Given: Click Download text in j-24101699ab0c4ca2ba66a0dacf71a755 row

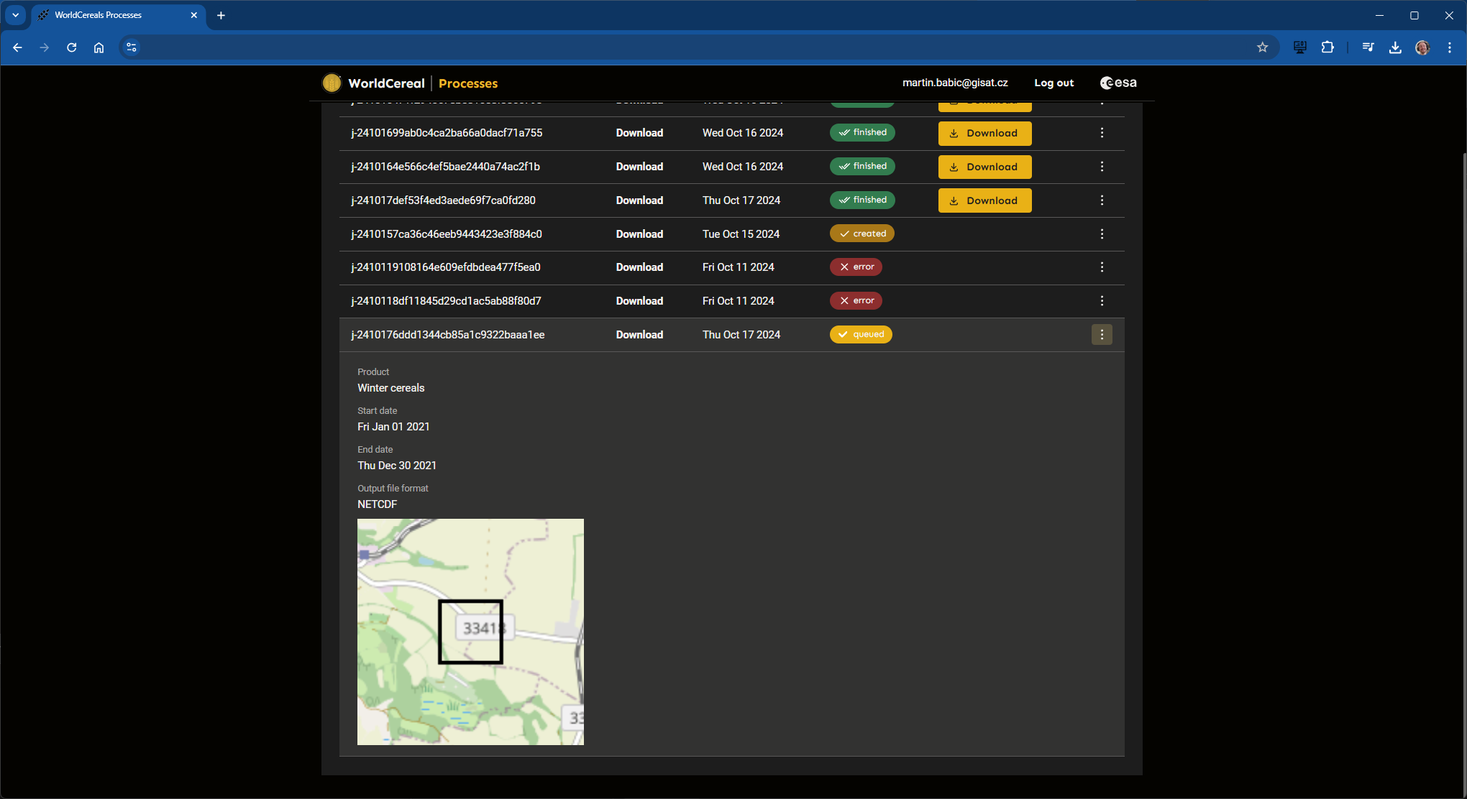Looking at the screenshot, I should (x=639, y=133).
